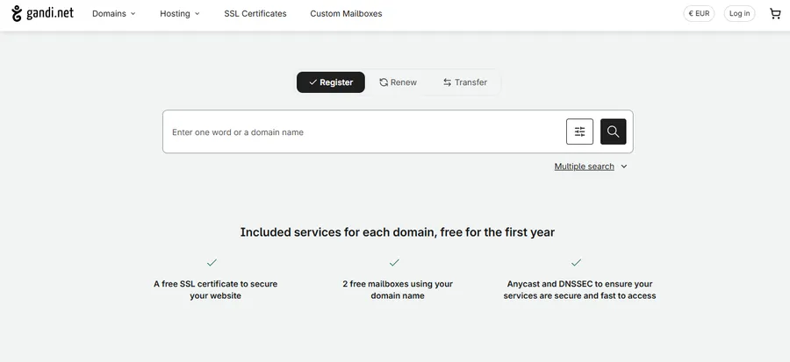Open the Multiple search link

click(585, 167)
